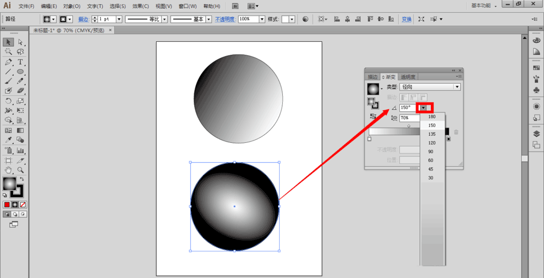Select the white gradient color stop
Viewport: 544px width, 278px height.
[x=369, y=139]
